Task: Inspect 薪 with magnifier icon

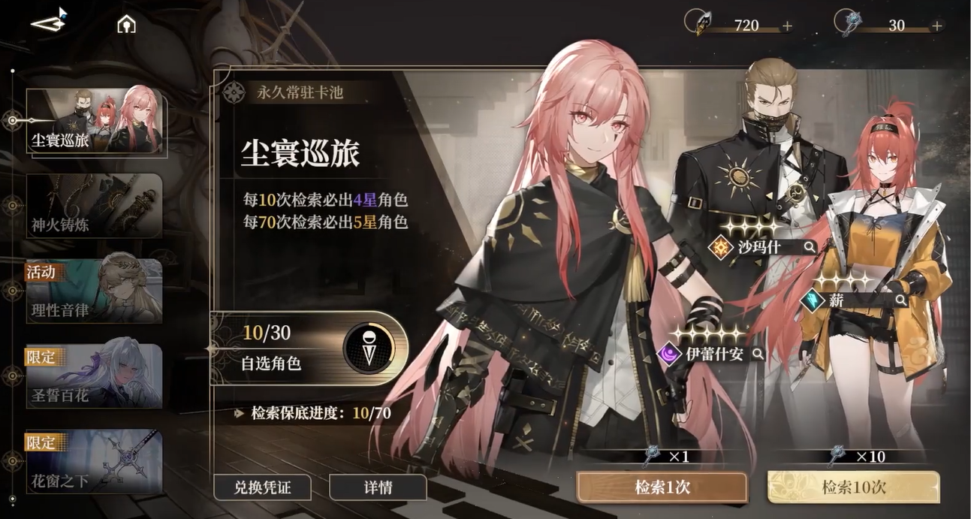Action: click(900, 300)
